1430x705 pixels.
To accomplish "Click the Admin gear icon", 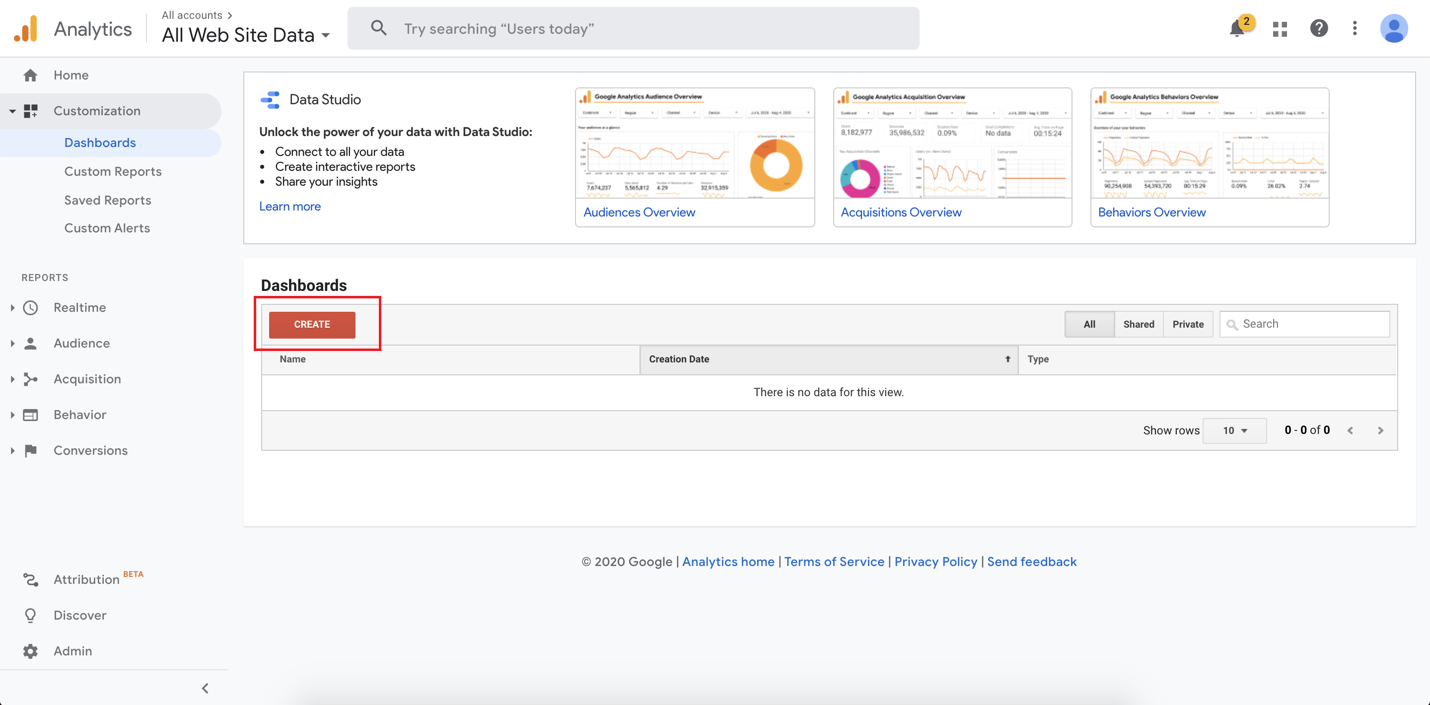I will point(30,650).
